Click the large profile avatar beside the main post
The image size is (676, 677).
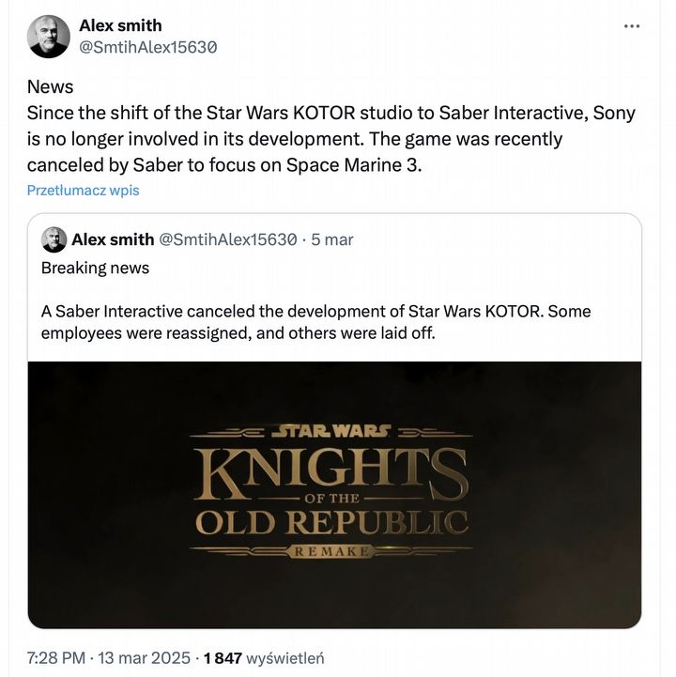(49, 36)
